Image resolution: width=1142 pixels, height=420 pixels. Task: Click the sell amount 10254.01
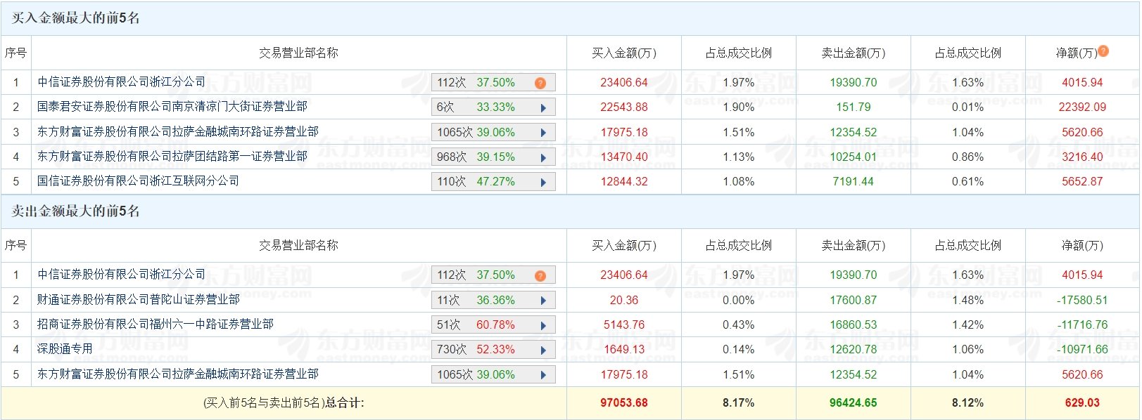pyautogui.click(x=854, y=157)
